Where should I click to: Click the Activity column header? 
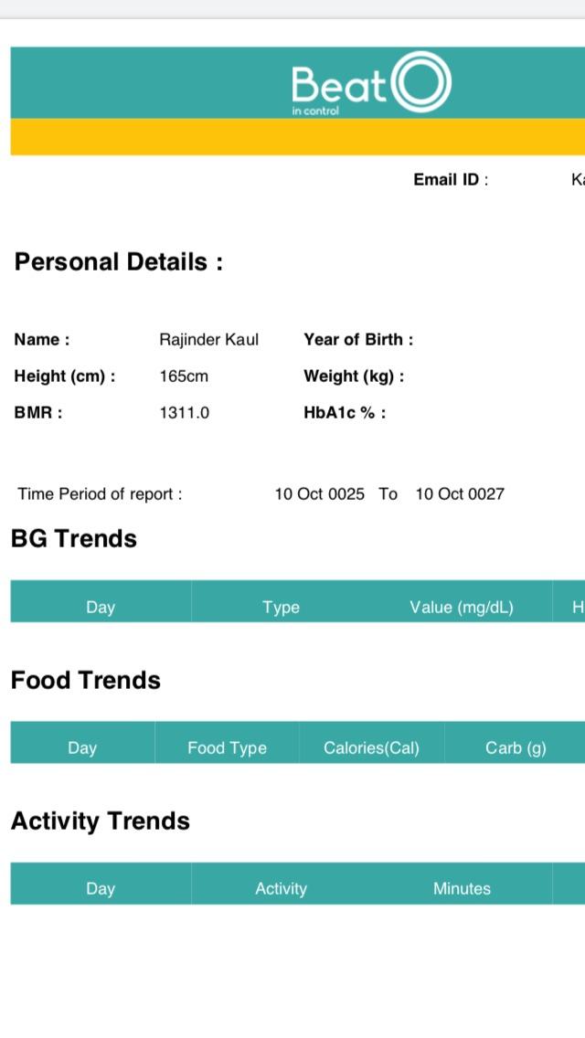click(x=281, y=889)
